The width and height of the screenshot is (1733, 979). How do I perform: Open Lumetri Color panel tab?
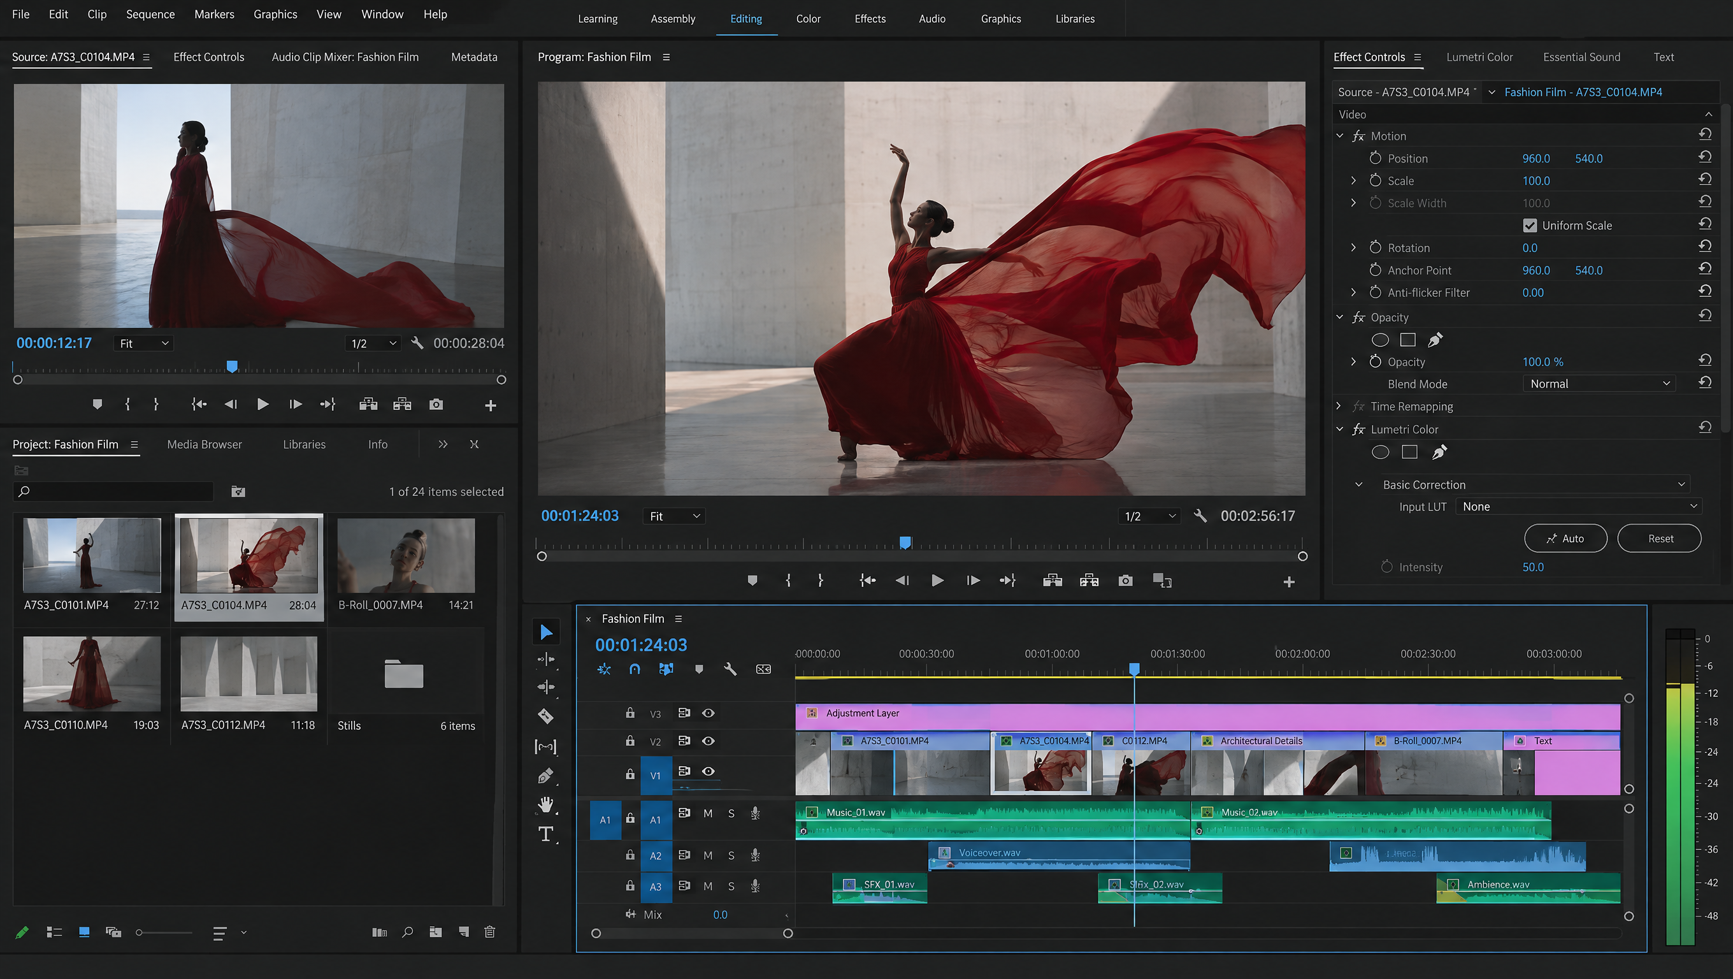(x=1479, y=57)
